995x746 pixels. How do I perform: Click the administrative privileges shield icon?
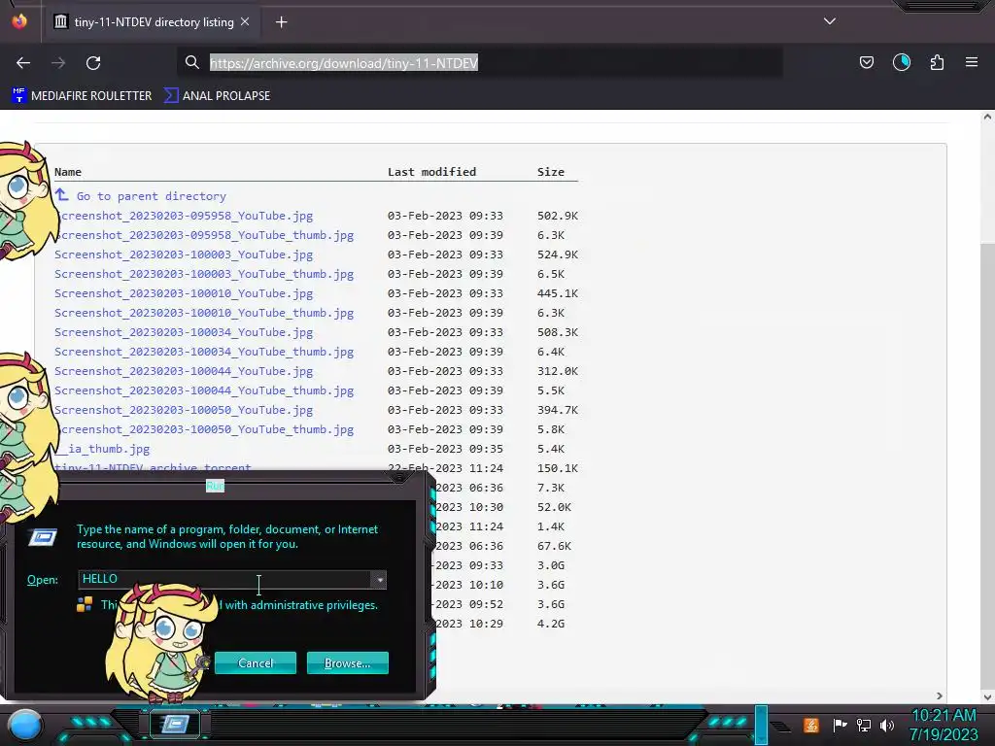(x=85, y=604)
